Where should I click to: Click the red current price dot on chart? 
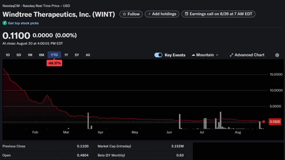point(264,122)
